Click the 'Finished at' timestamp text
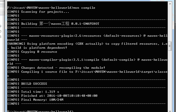The width and height of the screenshot is (176, 112). 59,96
